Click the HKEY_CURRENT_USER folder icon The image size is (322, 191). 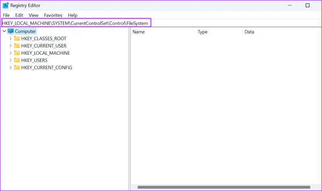[x=17, y=45]
